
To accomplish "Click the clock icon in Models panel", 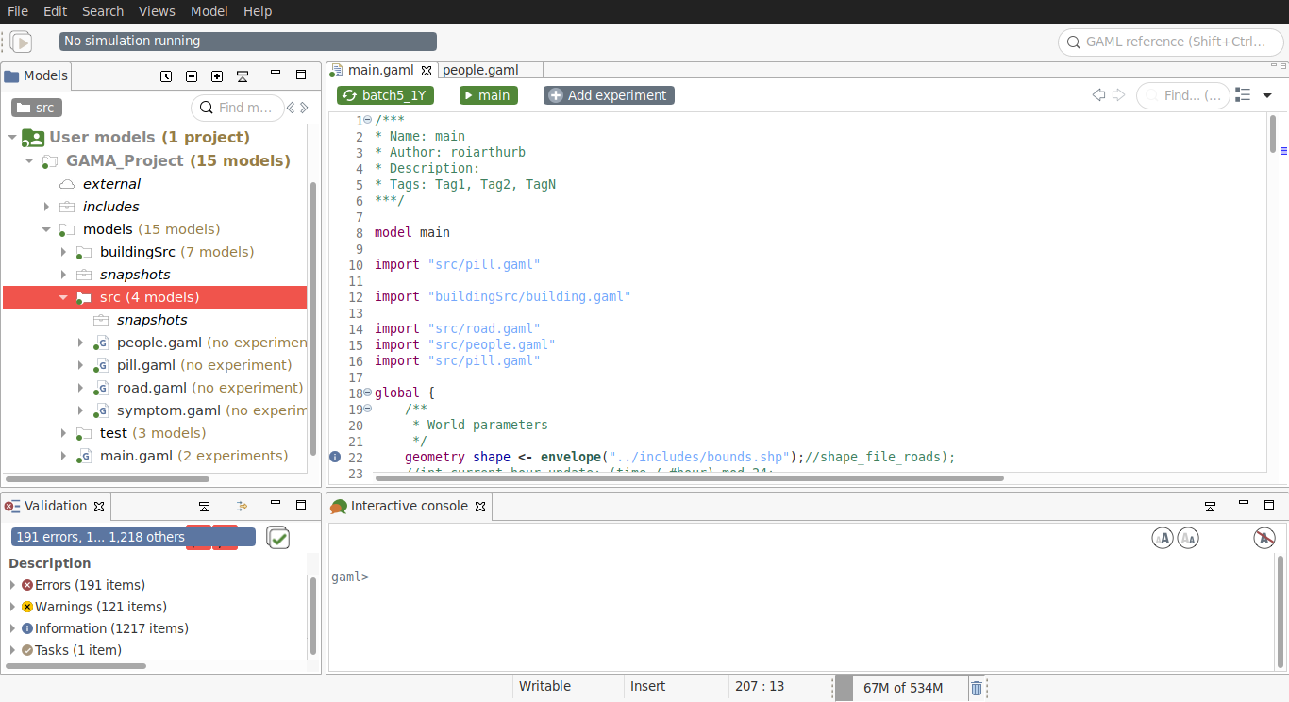I will coord(166,75).
